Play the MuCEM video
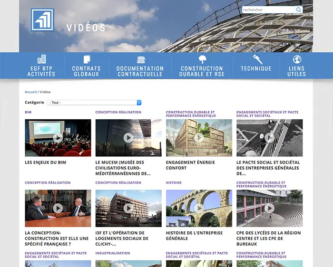Screen dimensions: 333x267 (128, 138)
